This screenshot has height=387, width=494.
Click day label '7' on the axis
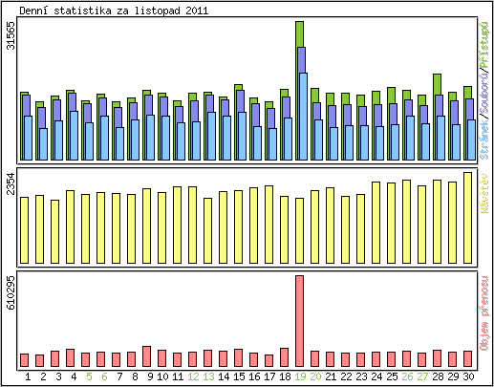click(119, 376)
